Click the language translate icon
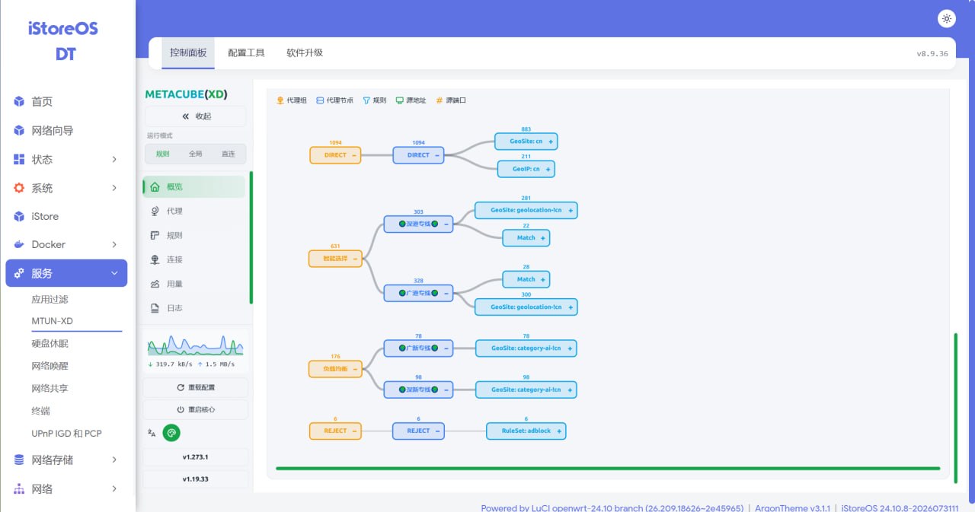The height and width of the screenshot is (512, 975). click(x=152, y=433)
